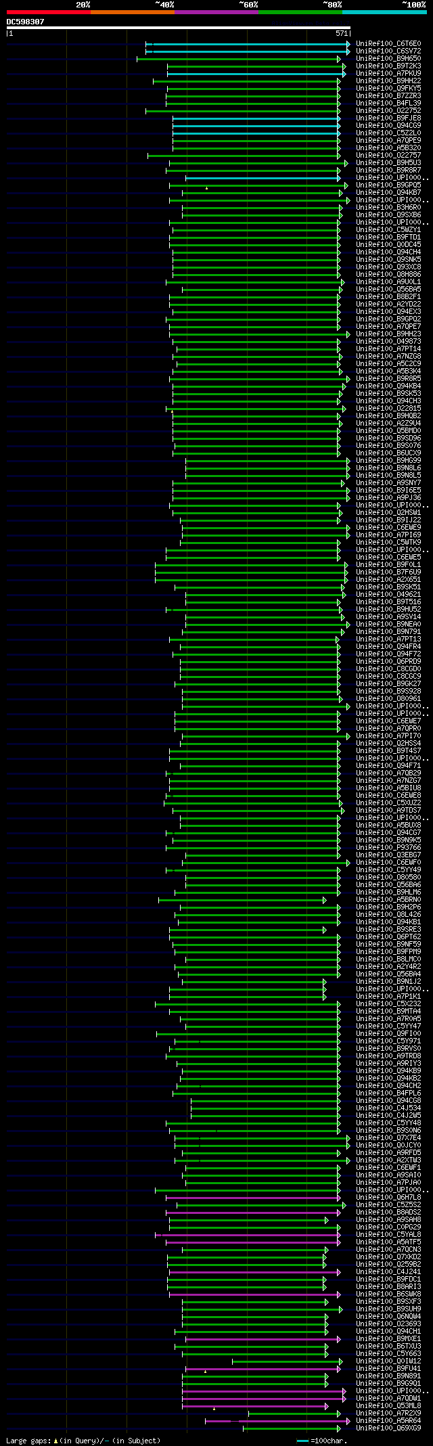Select label UniRef100_B9GPQ5

pos(388,185)
